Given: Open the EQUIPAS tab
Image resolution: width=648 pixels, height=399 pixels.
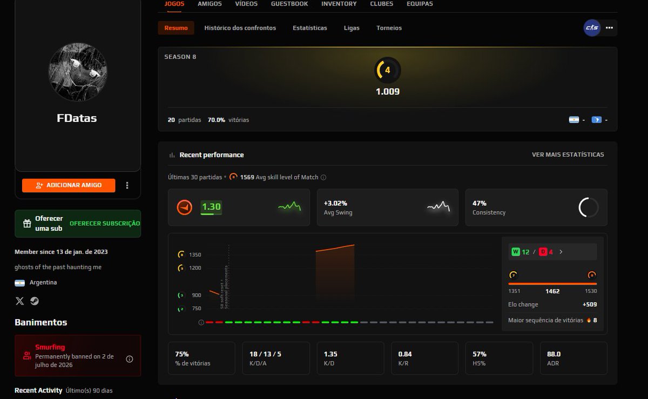Looking at the screenshot, I should 420,4.
